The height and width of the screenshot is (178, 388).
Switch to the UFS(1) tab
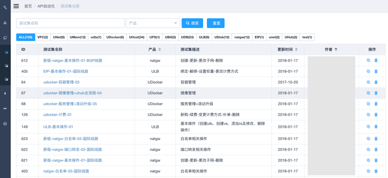coord(155,37)
